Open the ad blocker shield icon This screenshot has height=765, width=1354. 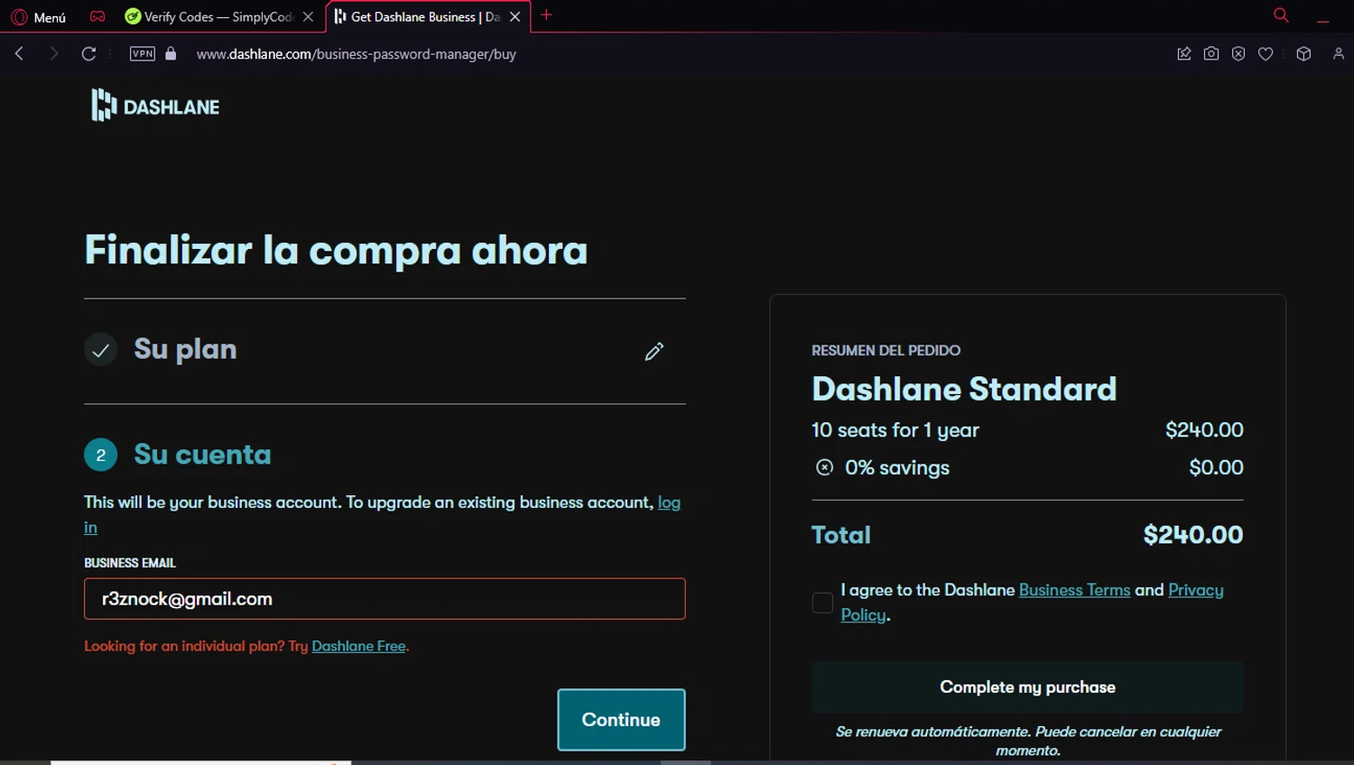point(1238,54)
